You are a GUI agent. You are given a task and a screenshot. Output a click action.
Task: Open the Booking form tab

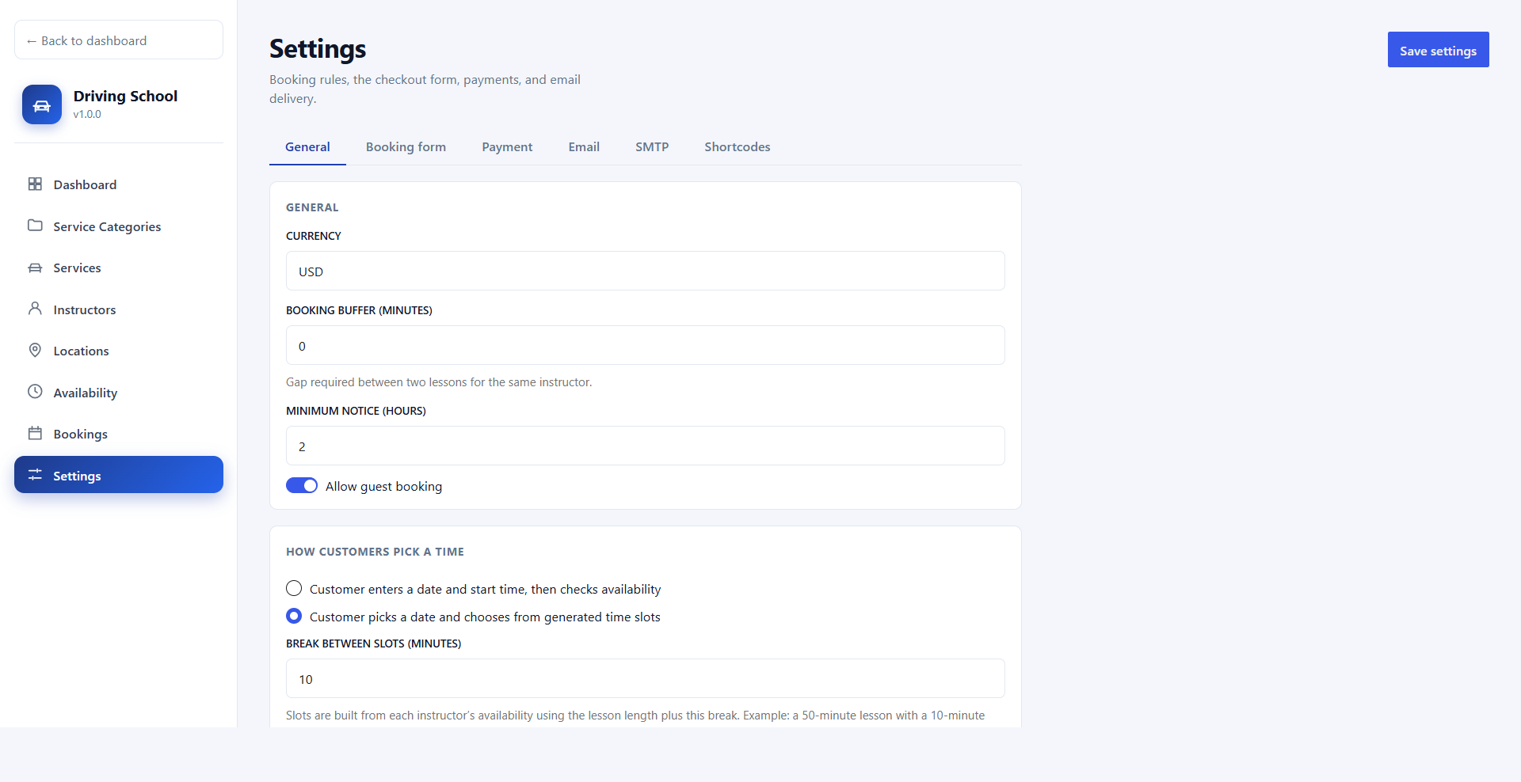(x=406, y=146)
